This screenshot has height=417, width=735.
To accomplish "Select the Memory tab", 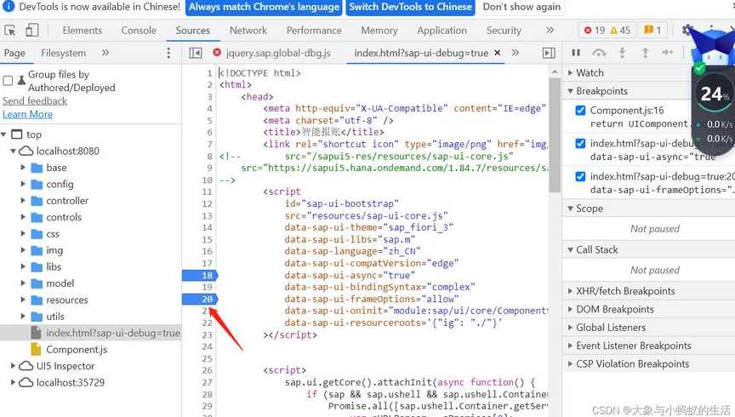I will (379, 31).
